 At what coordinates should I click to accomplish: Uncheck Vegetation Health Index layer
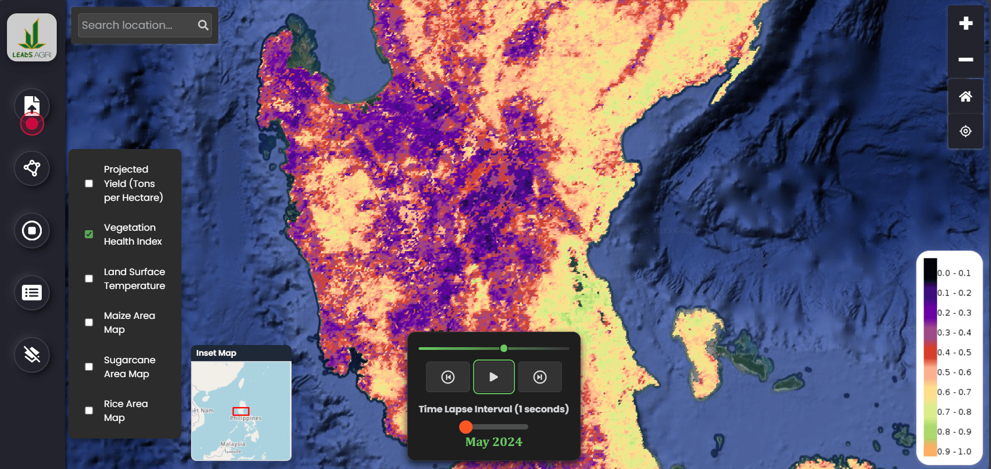pos(89,234)
